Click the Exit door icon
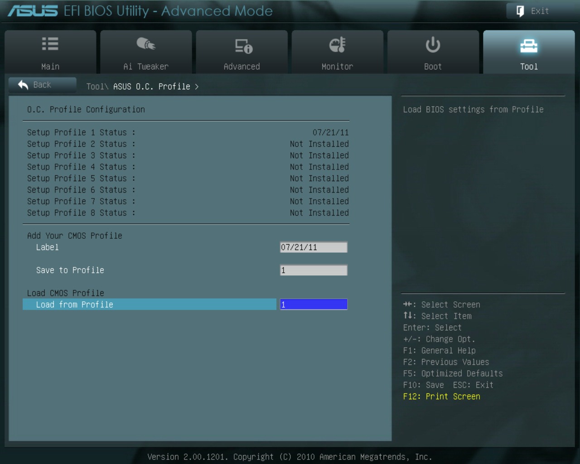The width and height of the screenshot is (580, 464). (520, 11)
